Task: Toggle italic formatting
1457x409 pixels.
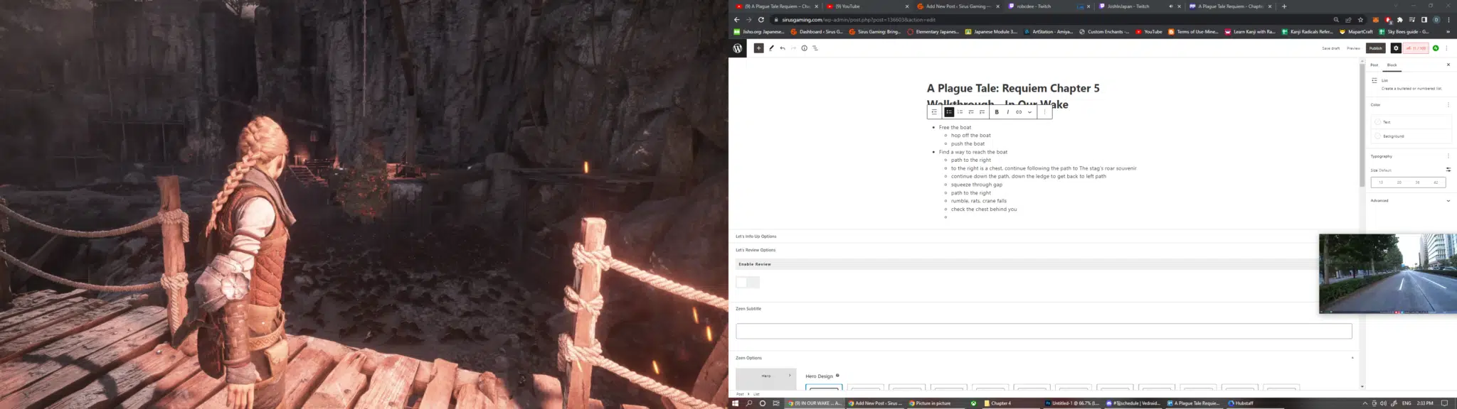Action: pyautogui.click(x=1007, y=112)
